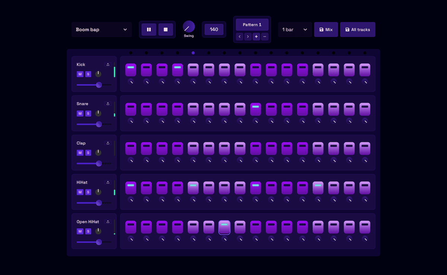Solo the Open HiHat track
Screen dimensions: 447x275
coord(88,232)
